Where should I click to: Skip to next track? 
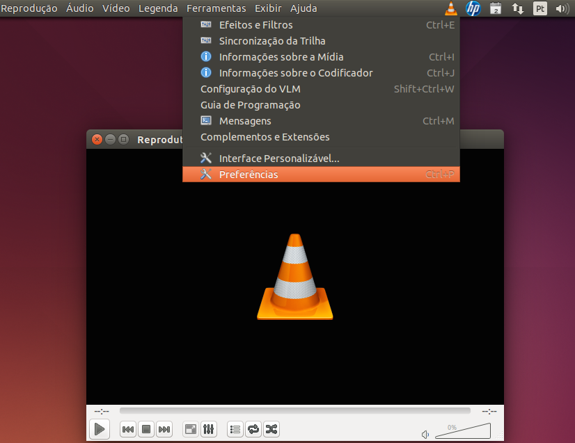[164, 429]
